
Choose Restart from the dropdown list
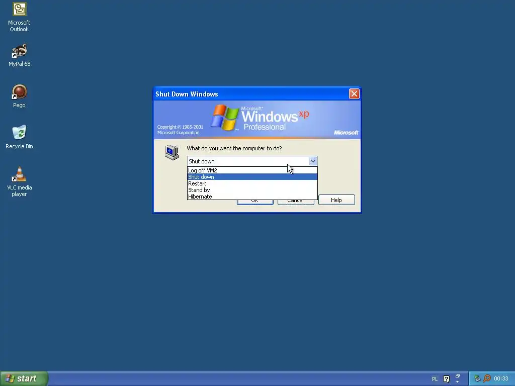(x=252, y=183)
